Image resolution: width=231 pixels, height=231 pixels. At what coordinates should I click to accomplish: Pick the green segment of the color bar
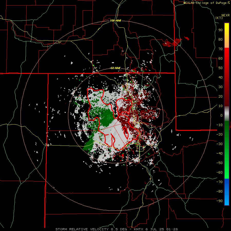pyautogui.click(x=227, y=150)
